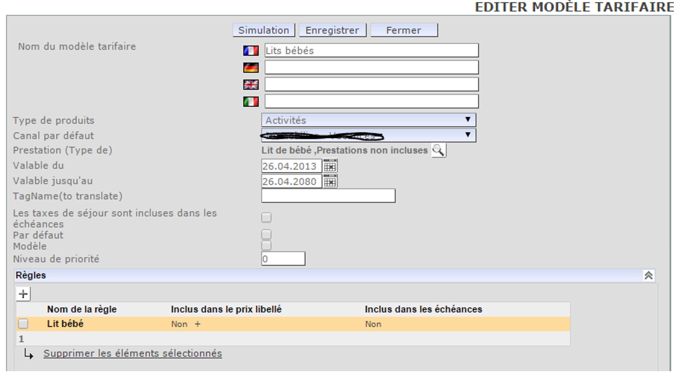
Task: Check the Modèle checkbox
Action: click(266, 246)
